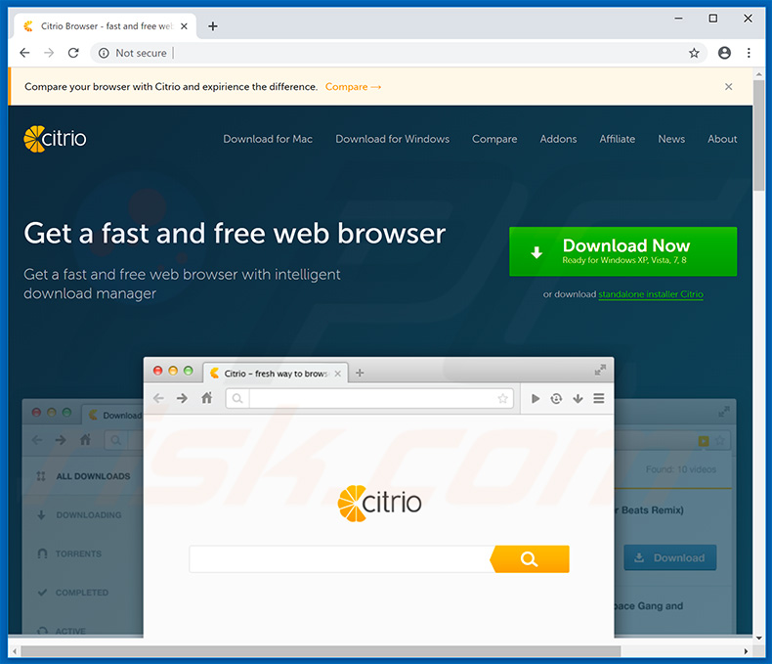The image size is (772, 664).
Task: Click the orange search magnifier button
Action: [x=530, y=558]
